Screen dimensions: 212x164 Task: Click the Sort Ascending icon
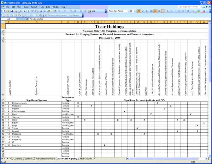pos(81,11)
